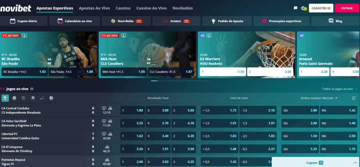
Task: Click the ENTRAR button
Action: (347, 8)
